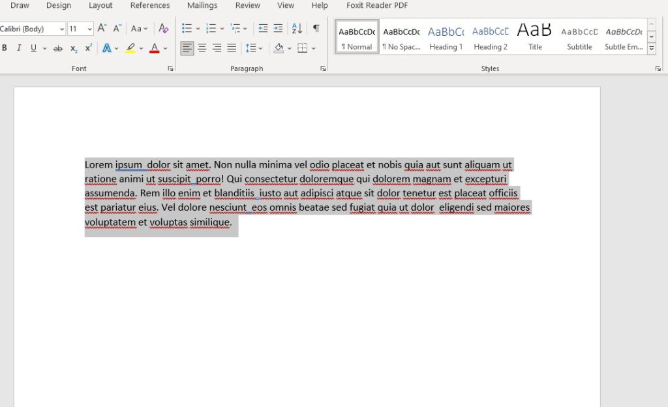The width and height of the screenshot is (668, 407).
Task: Apply yellow text highlight color
Action: [x=130, y=48]
